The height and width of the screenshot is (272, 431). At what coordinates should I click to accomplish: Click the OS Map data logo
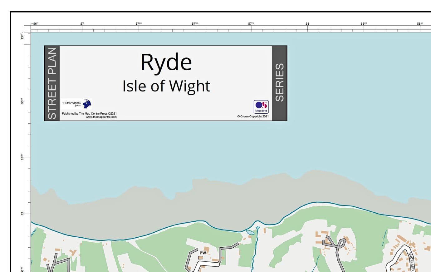[x=261, y=106]
